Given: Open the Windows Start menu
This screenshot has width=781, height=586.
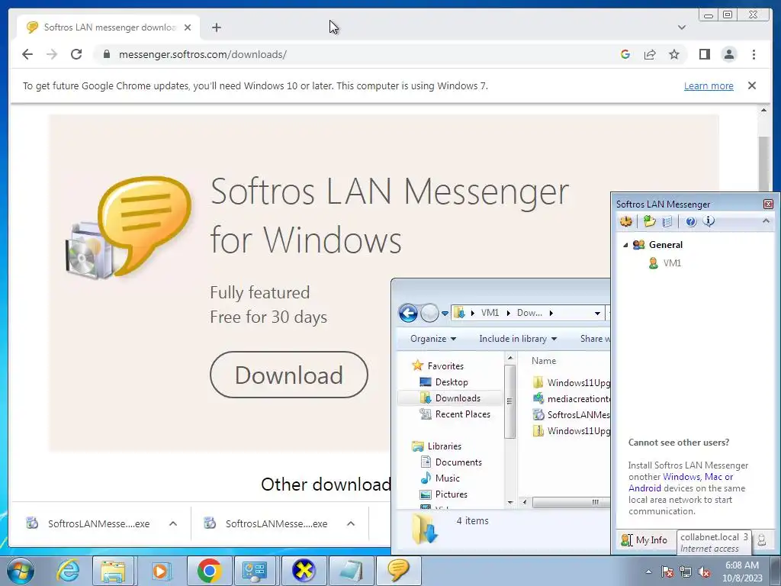Looking at the screenshot, I should [x=21, y=571].
